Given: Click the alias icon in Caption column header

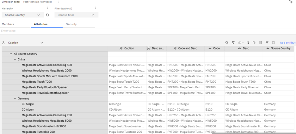Looking at the screenshot, I should click(121, 48).
